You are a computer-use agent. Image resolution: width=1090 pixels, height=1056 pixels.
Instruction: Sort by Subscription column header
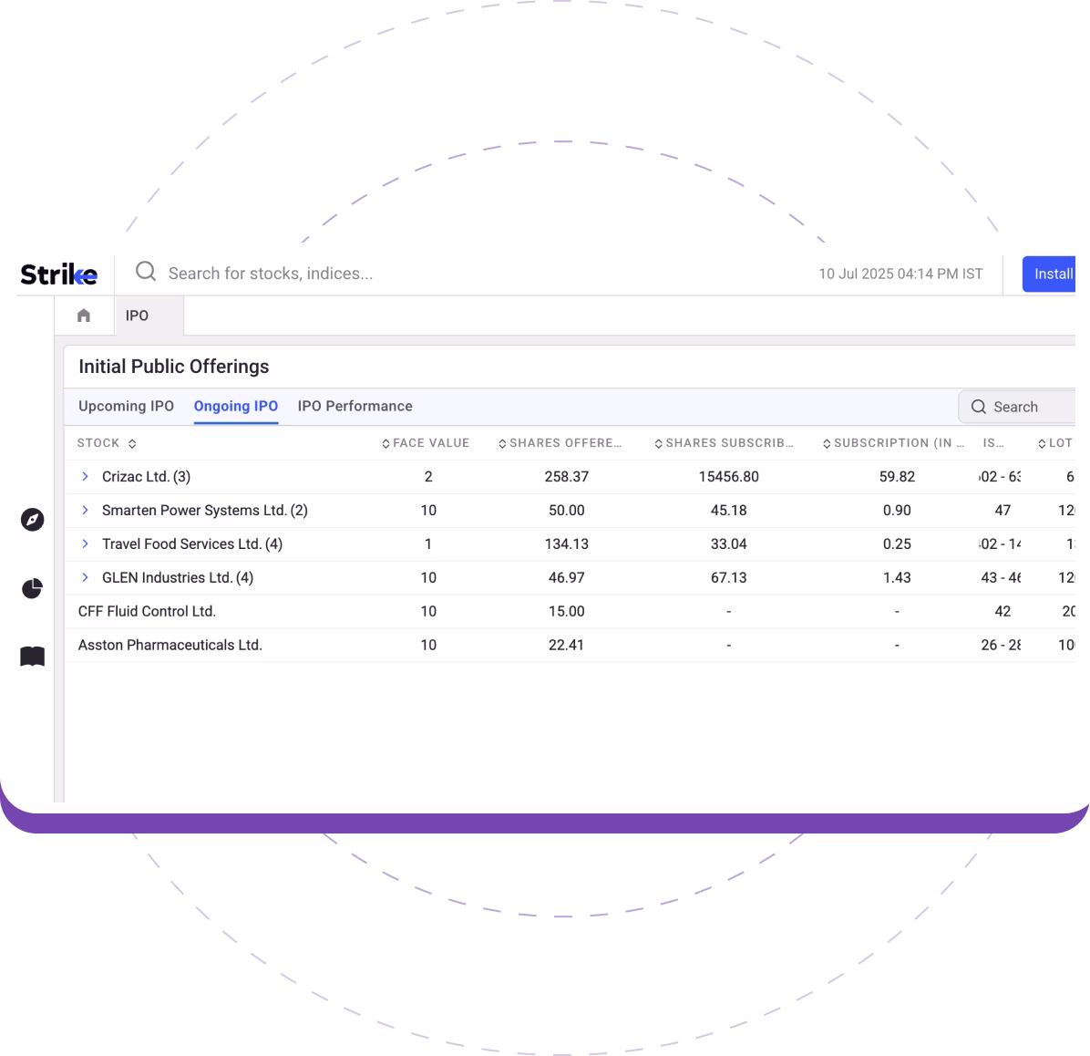[x=892, y=443]
